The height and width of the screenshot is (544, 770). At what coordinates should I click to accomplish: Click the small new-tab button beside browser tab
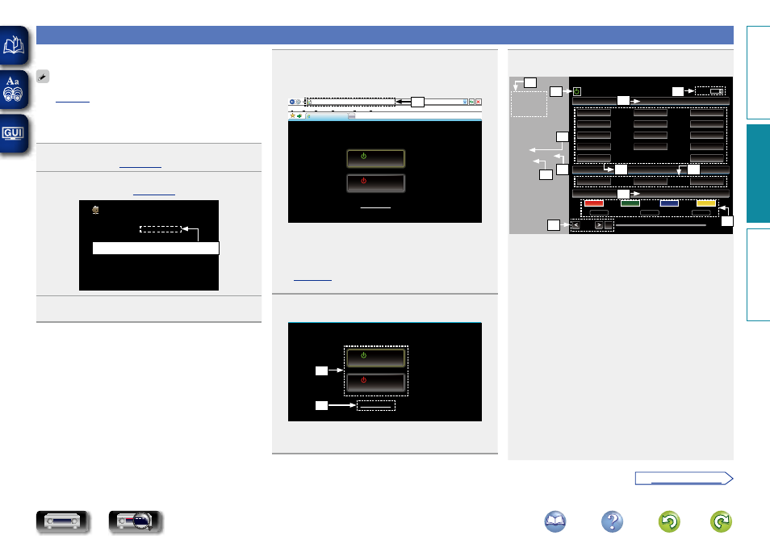click(352, 116)
